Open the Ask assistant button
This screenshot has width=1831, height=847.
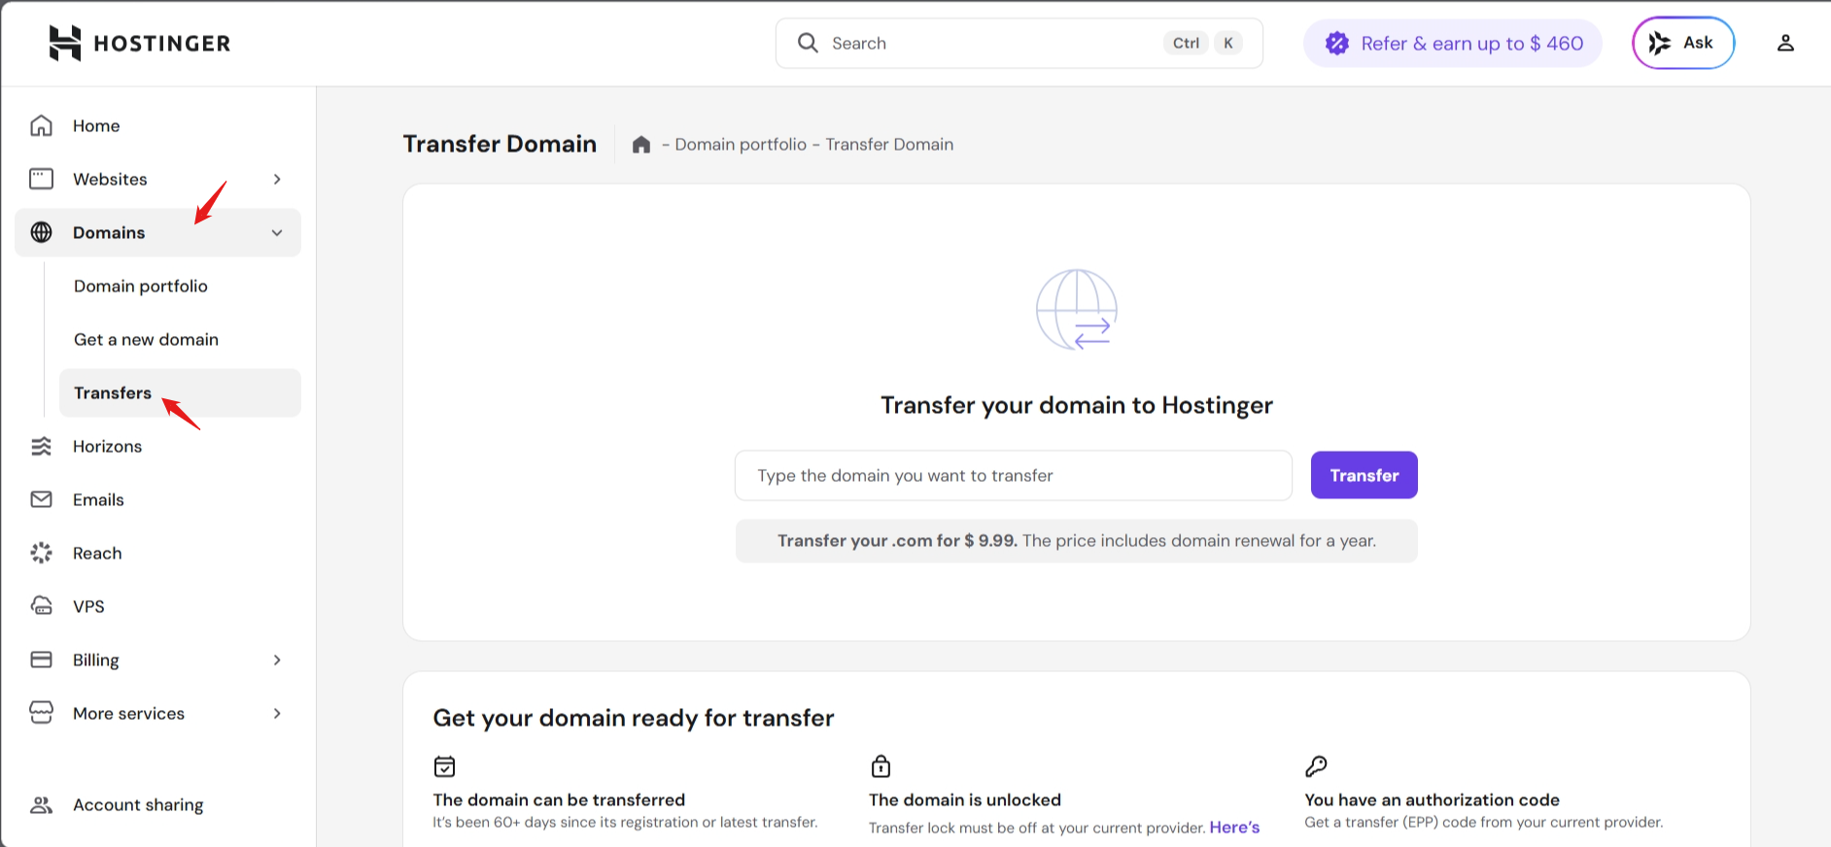tap(1682, 43)
